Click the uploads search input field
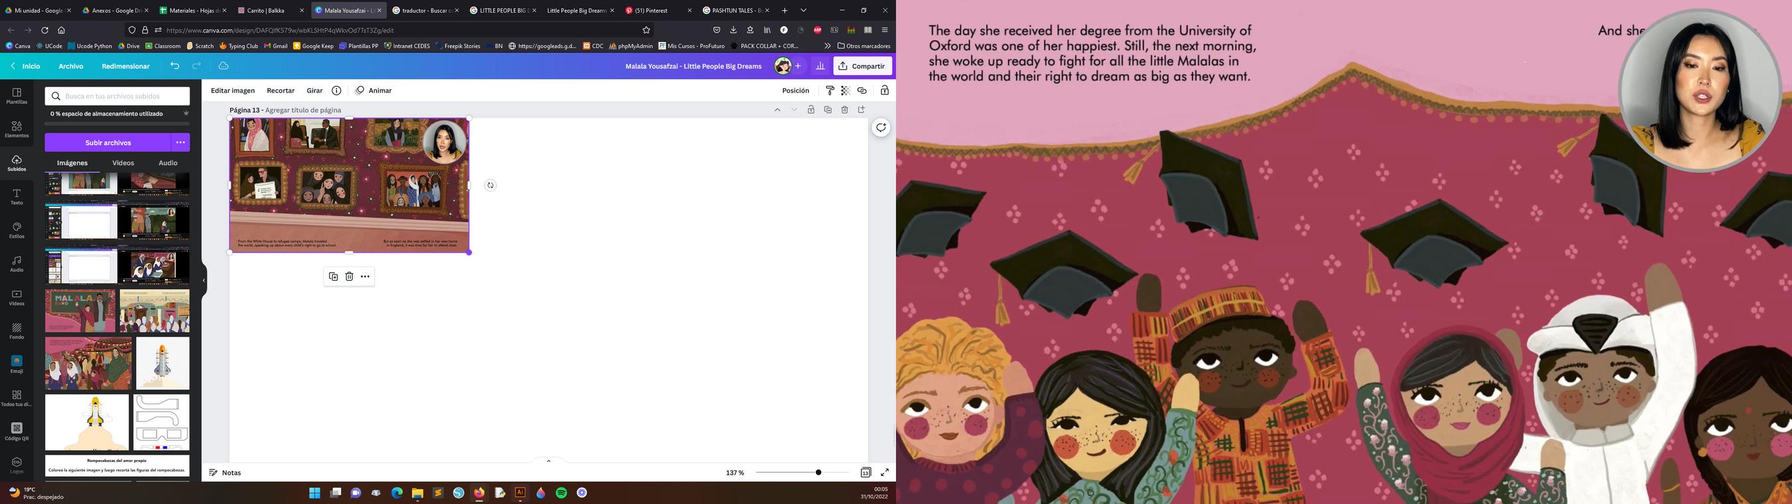1792x504 pixels. (x=117, y=96)
